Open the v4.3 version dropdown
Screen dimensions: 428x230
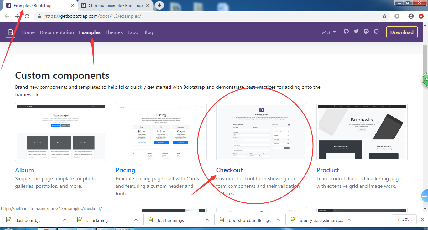329,32
